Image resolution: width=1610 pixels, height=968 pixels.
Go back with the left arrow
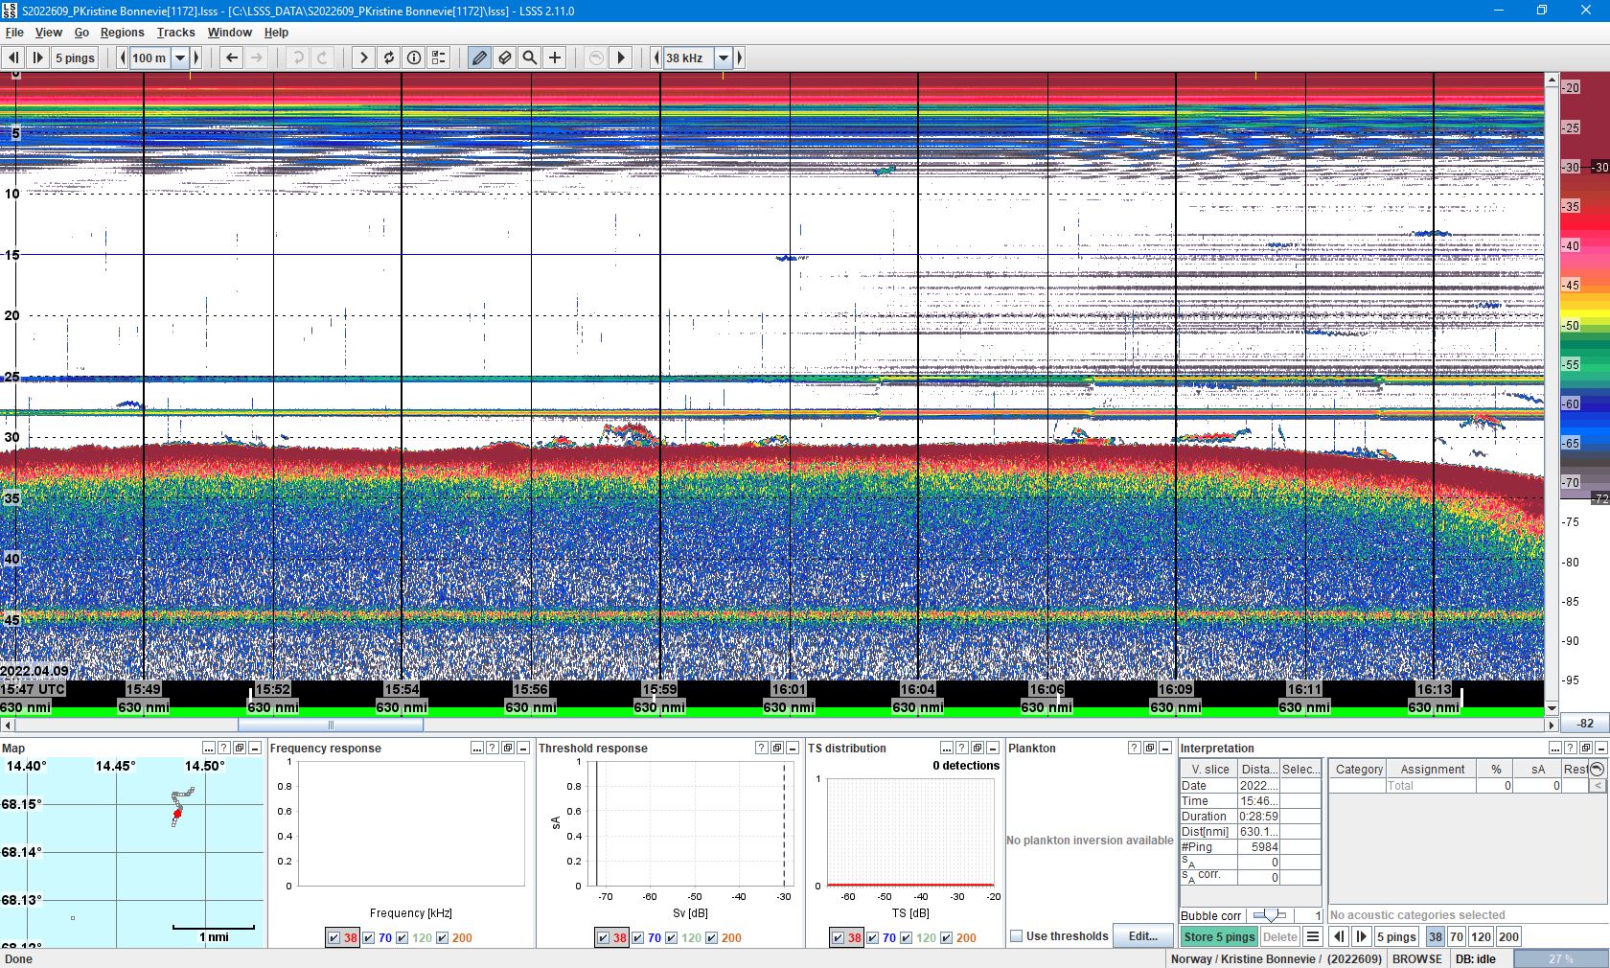pos(232,58)
